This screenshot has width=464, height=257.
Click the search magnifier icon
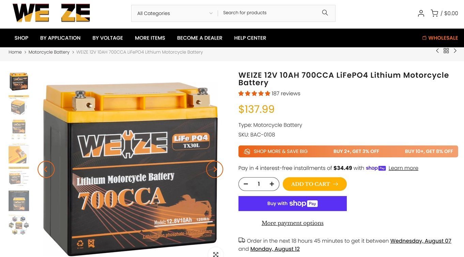click(x=325, y=13)
